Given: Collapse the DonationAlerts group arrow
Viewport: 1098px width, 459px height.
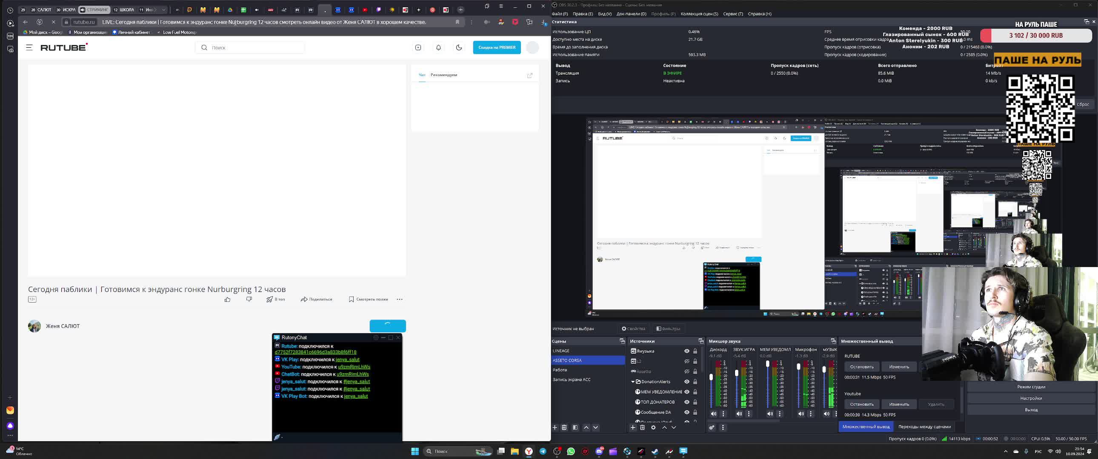Looking at the screenshot, I should [x=632, y=382].
